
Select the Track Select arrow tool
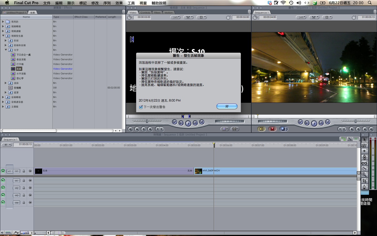click(x=364, y=151)
